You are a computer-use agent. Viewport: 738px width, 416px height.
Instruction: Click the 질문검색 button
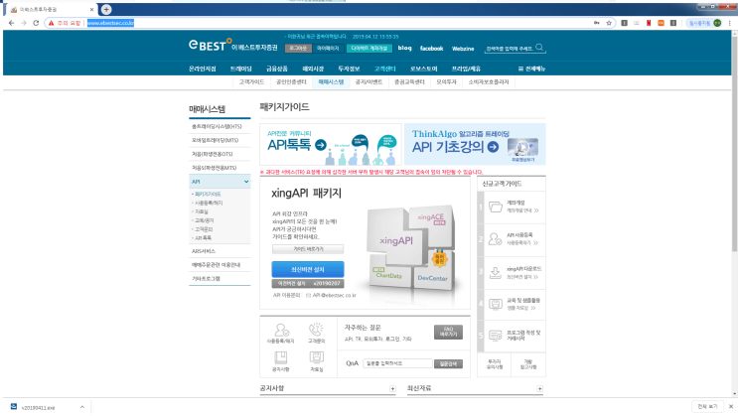tap(448, 363)
